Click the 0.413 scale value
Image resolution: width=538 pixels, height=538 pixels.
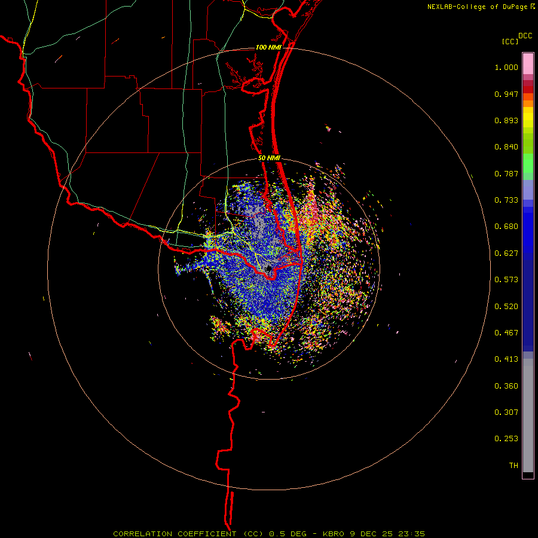click(x=506, y=359)
